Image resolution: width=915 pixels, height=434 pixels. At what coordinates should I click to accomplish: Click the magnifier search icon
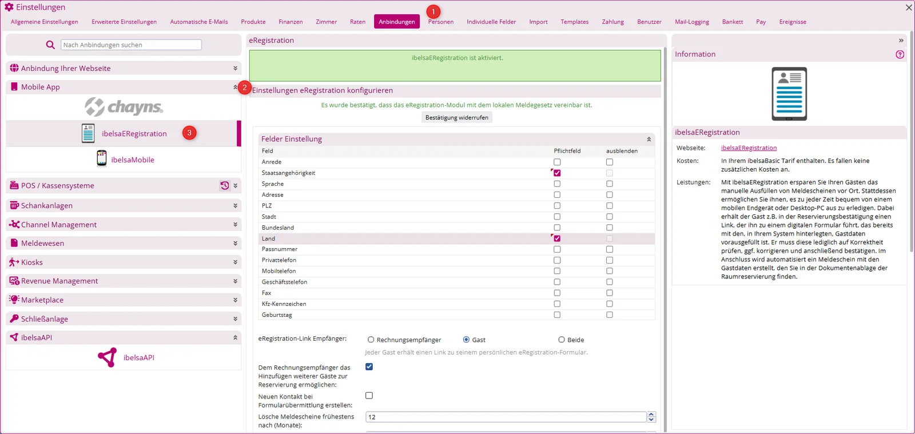(x=50, y=45)
